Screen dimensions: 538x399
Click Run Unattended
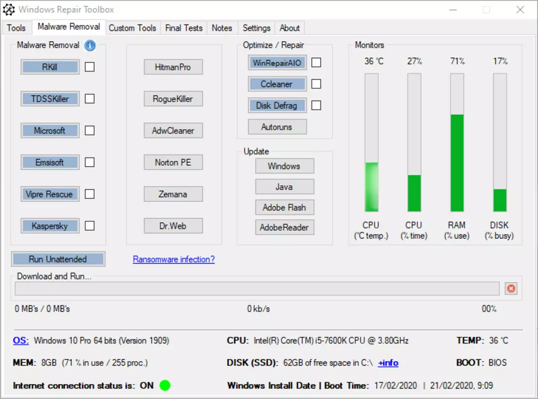click(58, 259)
